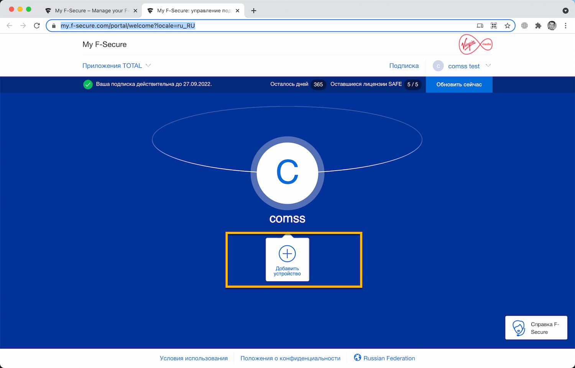Select the comss account avatar circle
This screenshot has width=575, height=368.
(x=287, y=173)
